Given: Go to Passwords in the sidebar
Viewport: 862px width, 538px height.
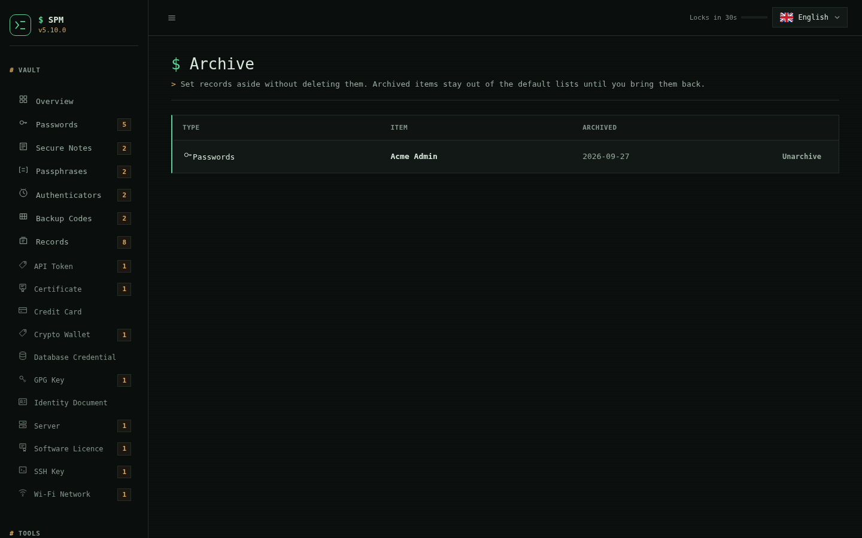Looking at the screenshot, I should (x=74, y=124).
